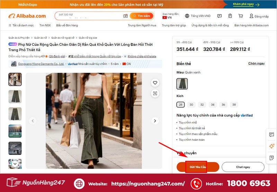Go to previous product image arrow
This screenshot has height=192, width=277.
click(33, 121)
